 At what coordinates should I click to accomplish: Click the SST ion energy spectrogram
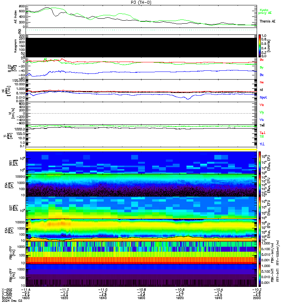(x=141, y=162)
